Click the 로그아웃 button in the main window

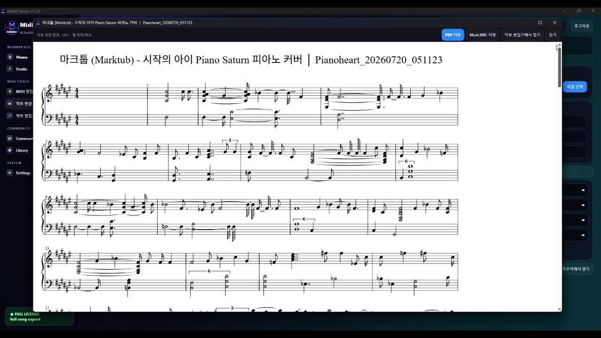(581, 26)
